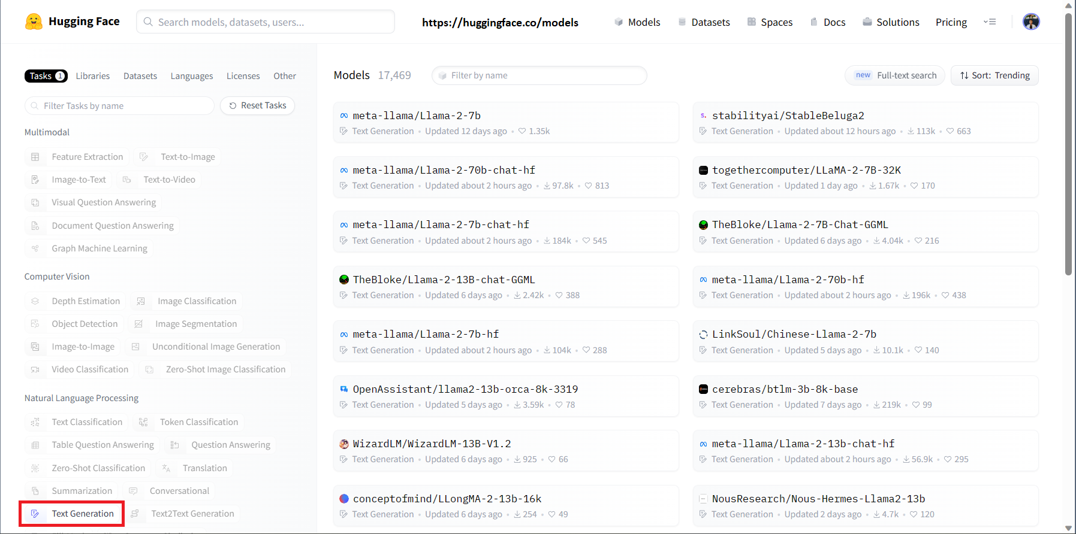Click the Token Classification task icon
The image size is (1076, 534).
pyautogui.click(x=143, y=422)
